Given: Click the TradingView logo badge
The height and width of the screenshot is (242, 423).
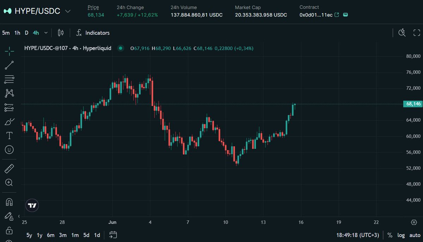Looking at the screenshot, I should (32, 205).
